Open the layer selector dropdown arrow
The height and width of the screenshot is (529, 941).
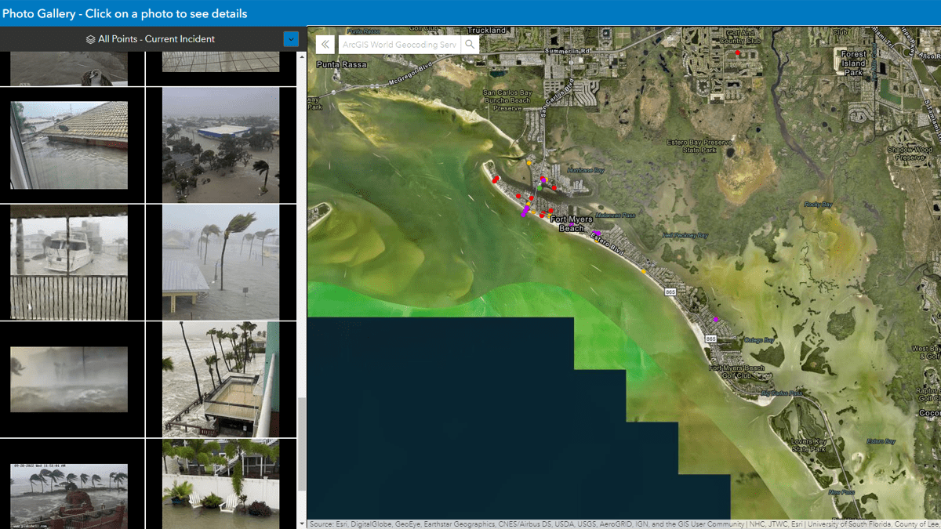point(291,38)
